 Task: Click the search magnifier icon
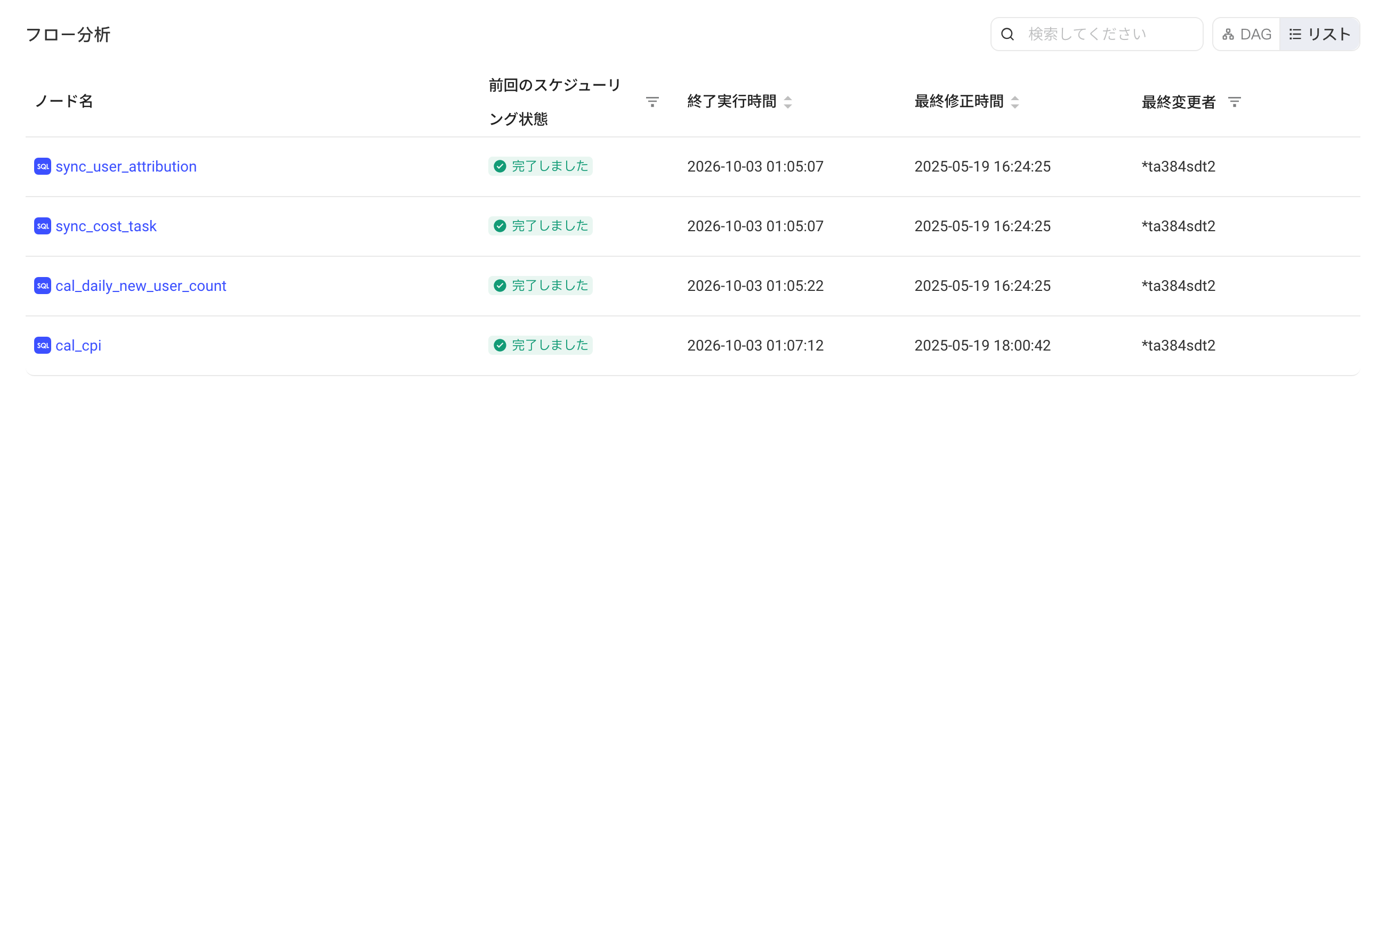click(1008, 34)
